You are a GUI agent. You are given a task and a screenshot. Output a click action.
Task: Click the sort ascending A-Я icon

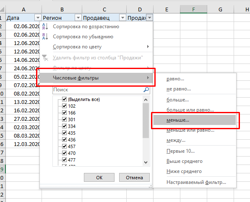[x=45, y=27]
